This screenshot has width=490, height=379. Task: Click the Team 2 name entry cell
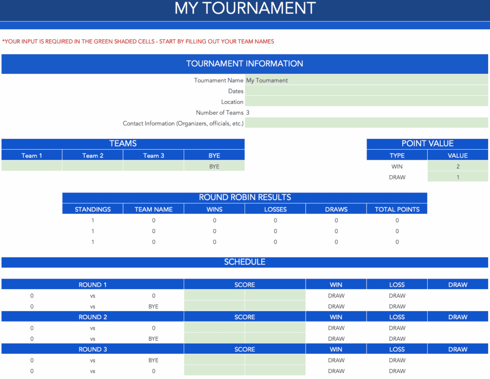pyautogui.click(x=92, y=166)
